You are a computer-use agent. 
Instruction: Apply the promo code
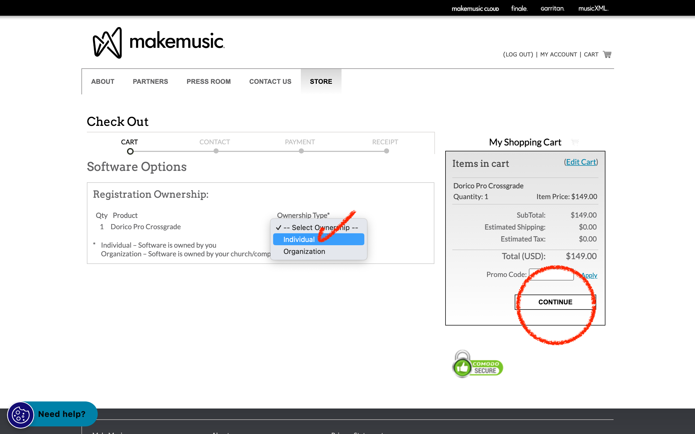(x=589, y=275)
